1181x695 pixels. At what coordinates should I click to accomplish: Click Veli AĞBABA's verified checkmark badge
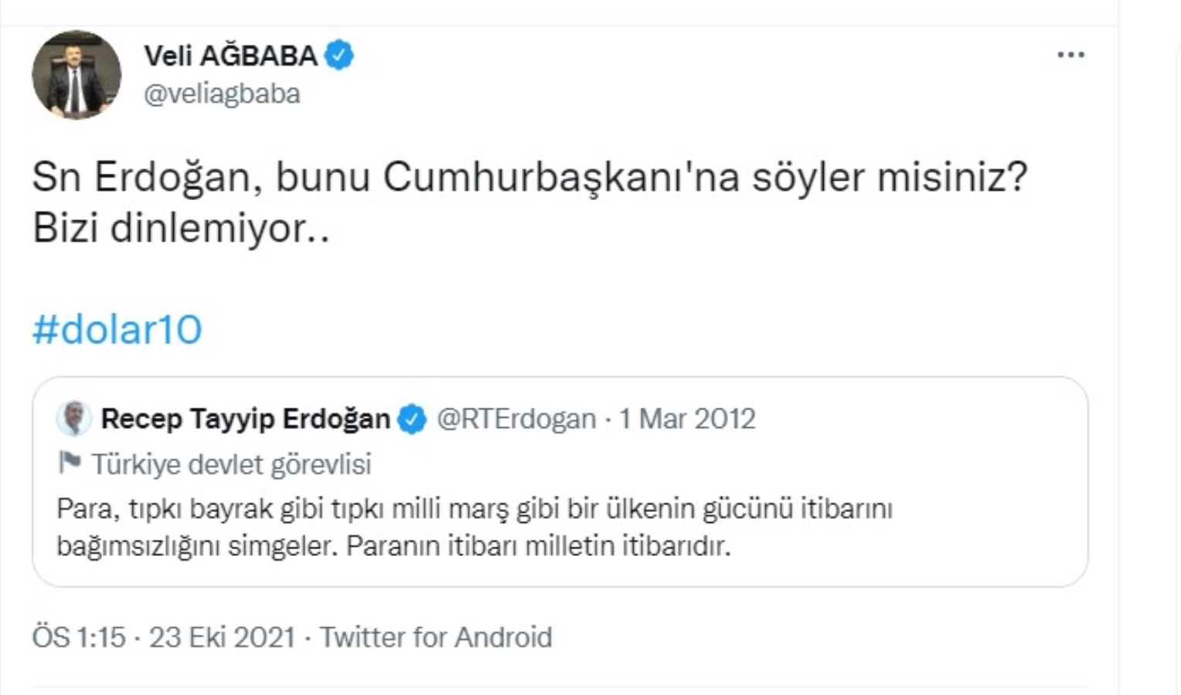click(338, 55)
